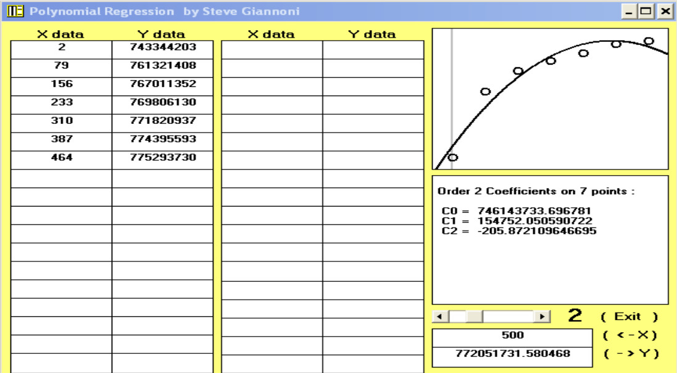The image size is (677, 373).
Task: Select Y data cell 775293730
Action: click(x=163, y=160)
